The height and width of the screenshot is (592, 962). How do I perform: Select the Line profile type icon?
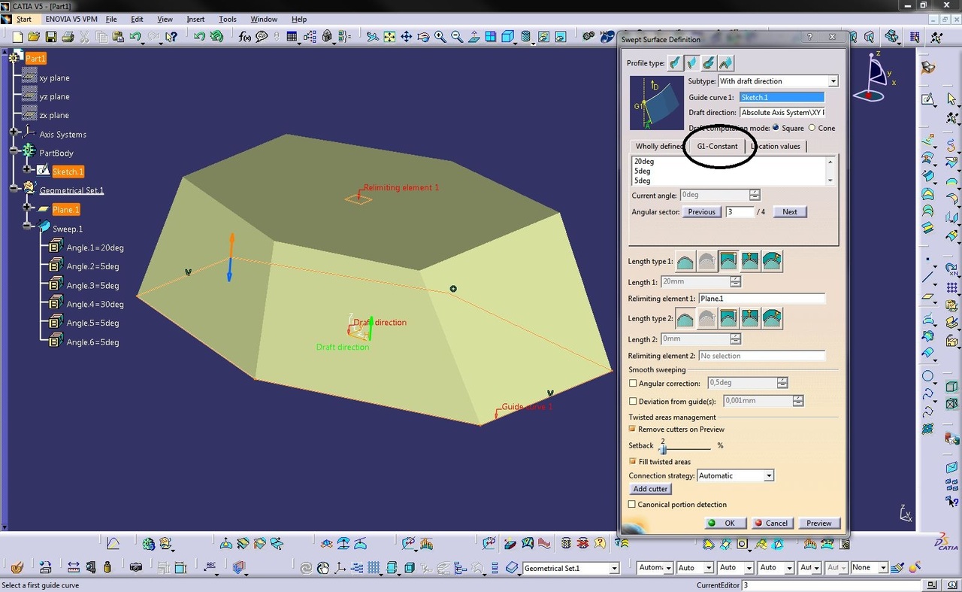tap(693, 63)
